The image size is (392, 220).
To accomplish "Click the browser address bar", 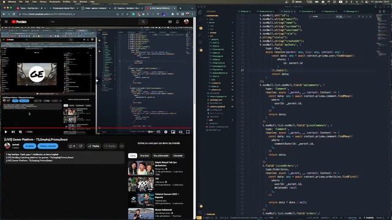I will pos(67,14).
